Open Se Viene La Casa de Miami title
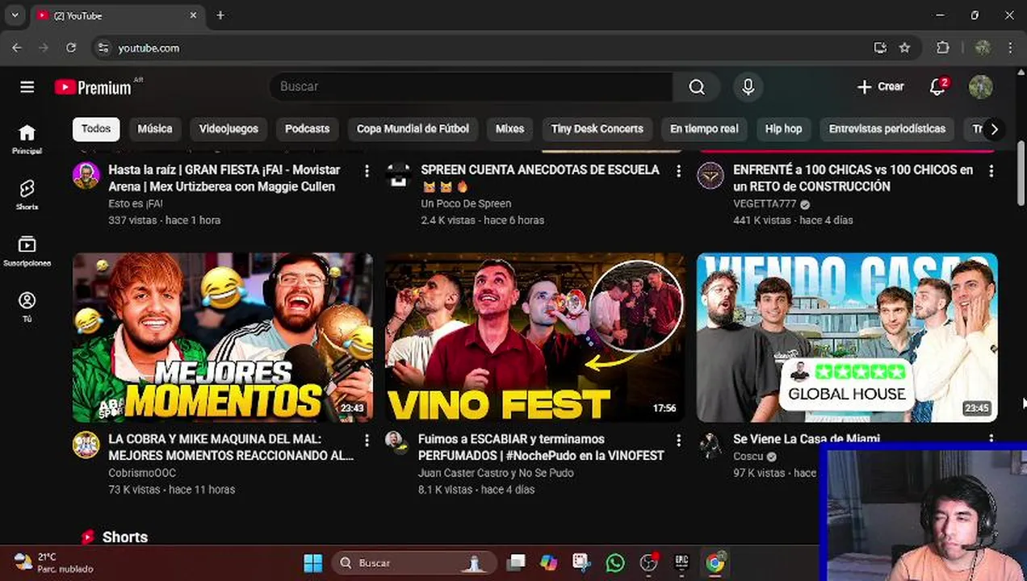Image resolution: width=1027 pixels, height=581 pixels. point(807,439)
